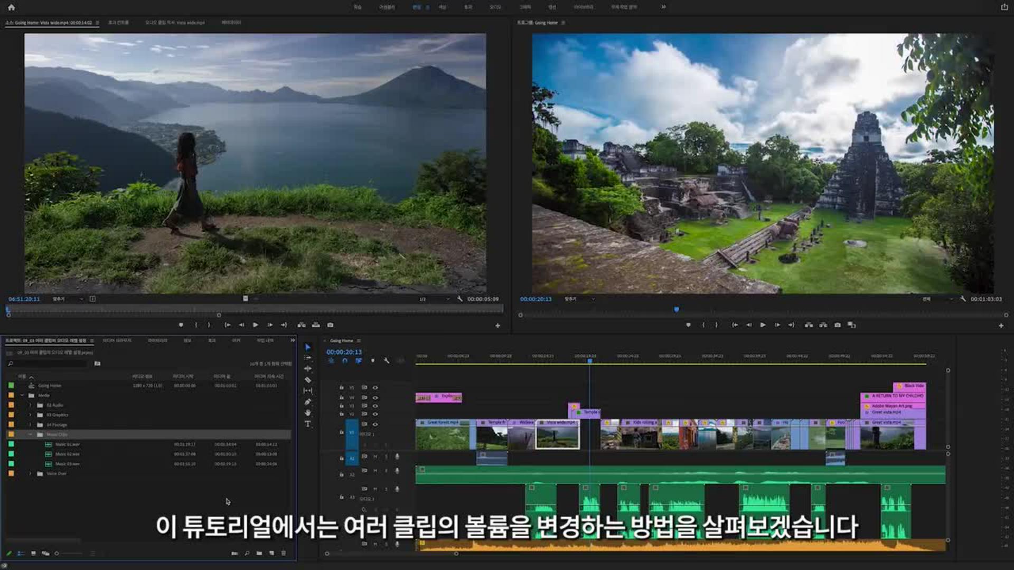Open Project panel tab overflow chevron
The height and width of the screenshot is (570, 1014).
pyautogui.click(x=292, y=340)
